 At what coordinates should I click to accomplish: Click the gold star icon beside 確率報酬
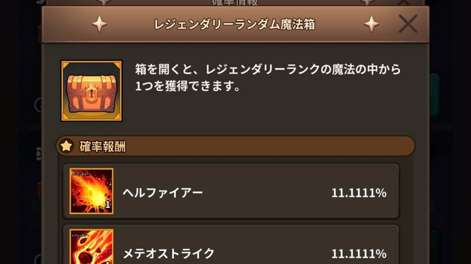click(x=66, y=146)
